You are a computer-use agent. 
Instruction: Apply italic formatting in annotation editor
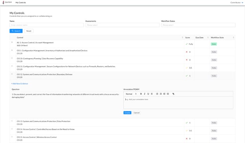click(144, 94)
